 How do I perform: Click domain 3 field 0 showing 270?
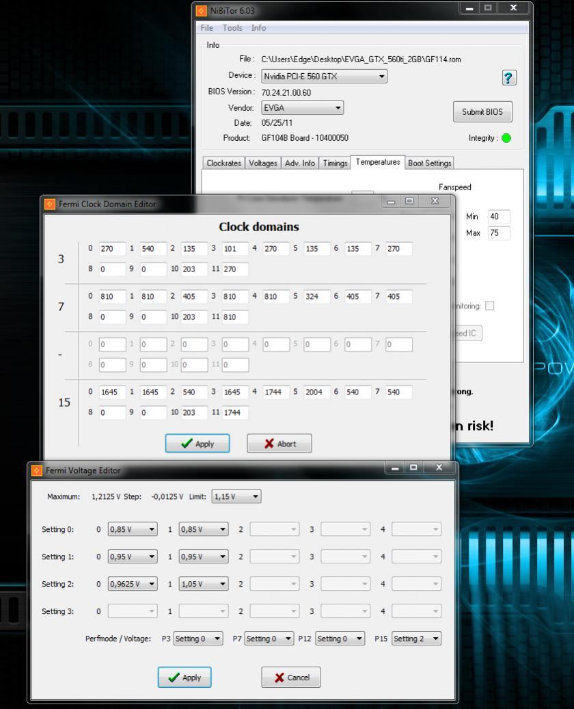tap(113, 249)
